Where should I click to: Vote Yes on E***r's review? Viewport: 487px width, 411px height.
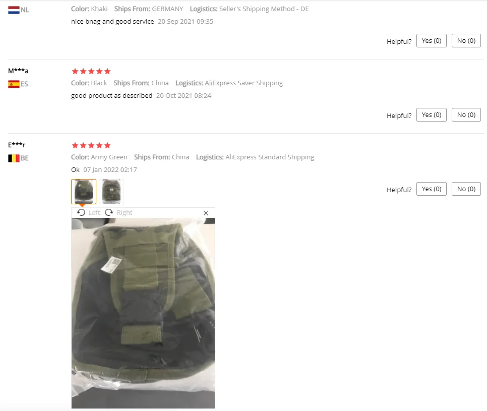pyautogui.click(x=432, y=189)
